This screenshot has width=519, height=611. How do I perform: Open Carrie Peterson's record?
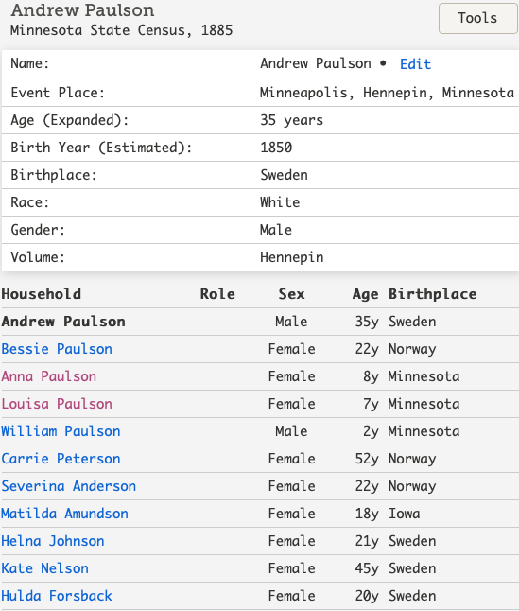click(x=61, y=459)
